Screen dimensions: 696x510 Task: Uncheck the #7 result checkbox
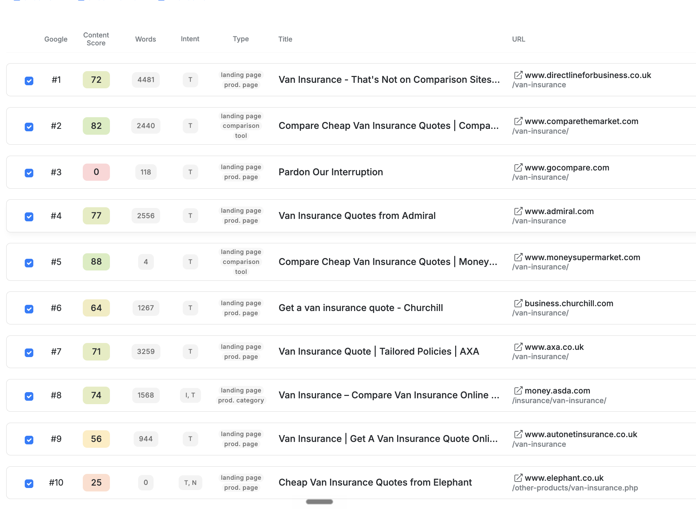tap(29, 353)
